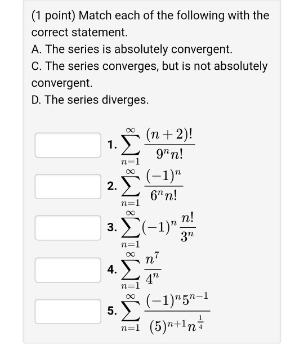304x350 pixels.
Task: Click statement D series diverges text
Action: click(90, 100)
